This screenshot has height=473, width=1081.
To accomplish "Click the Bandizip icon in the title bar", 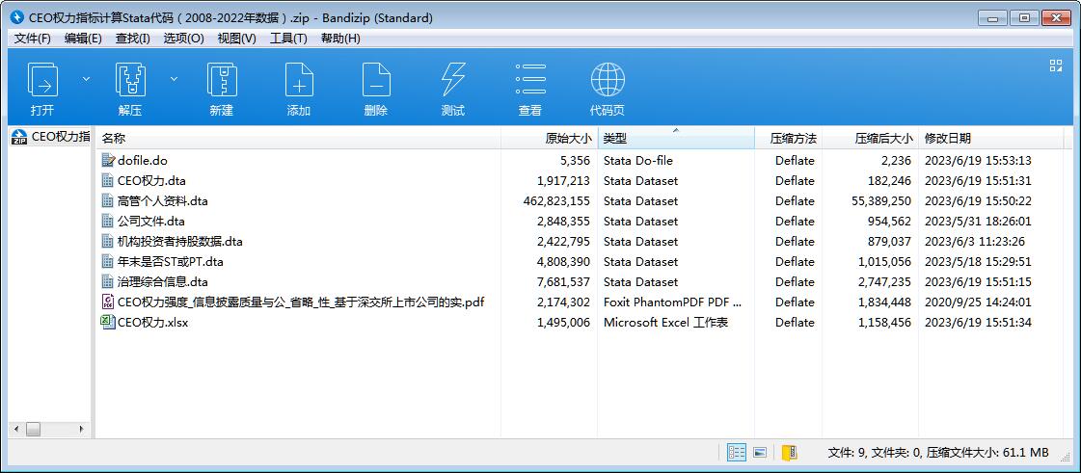I will pyautogui.click(x=18, y=18).
